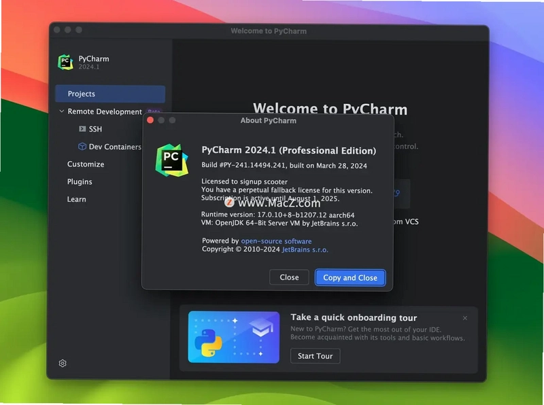Open the Customize page
Viewport: 544px width, 405px height.
(x=86, y=164)
